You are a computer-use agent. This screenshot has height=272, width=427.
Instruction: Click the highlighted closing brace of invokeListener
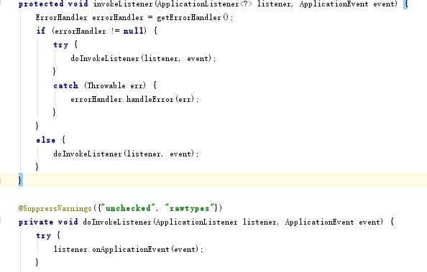click(20, 180)
